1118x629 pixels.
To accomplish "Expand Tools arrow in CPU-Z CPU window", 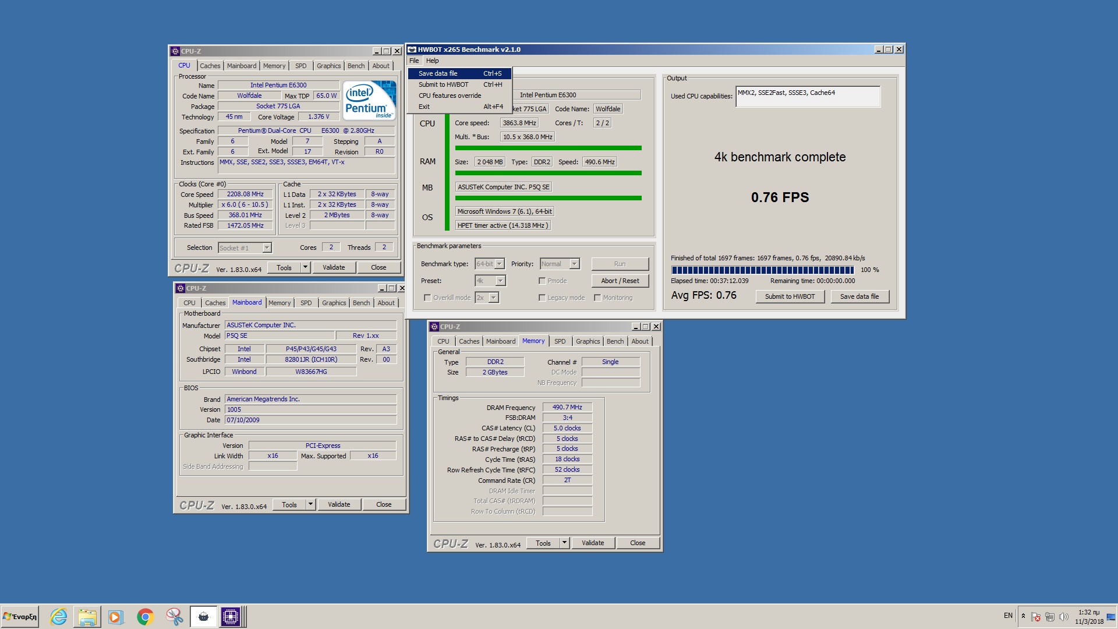I will coord(305,267).
